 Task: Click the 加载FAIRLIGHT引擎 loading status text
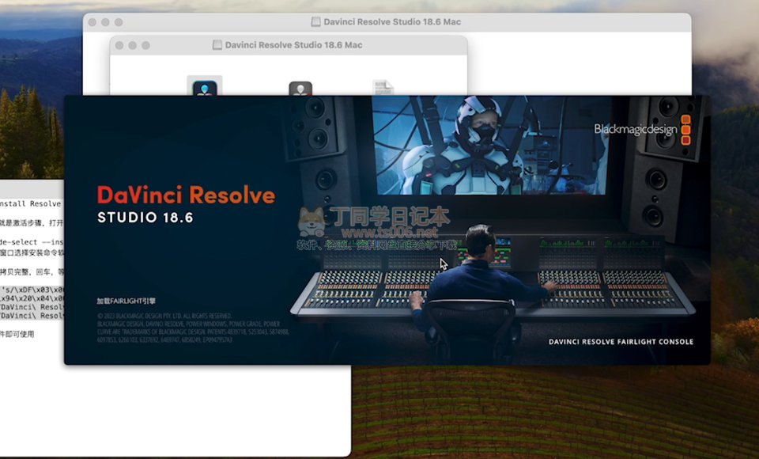point(126,301)
